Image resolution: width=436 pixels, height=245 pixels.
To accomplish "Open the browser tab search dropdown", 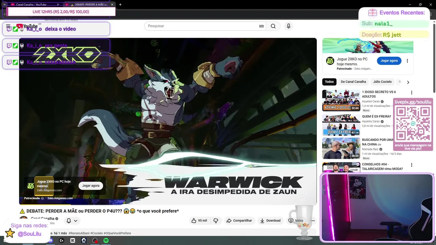I will 4,4.
